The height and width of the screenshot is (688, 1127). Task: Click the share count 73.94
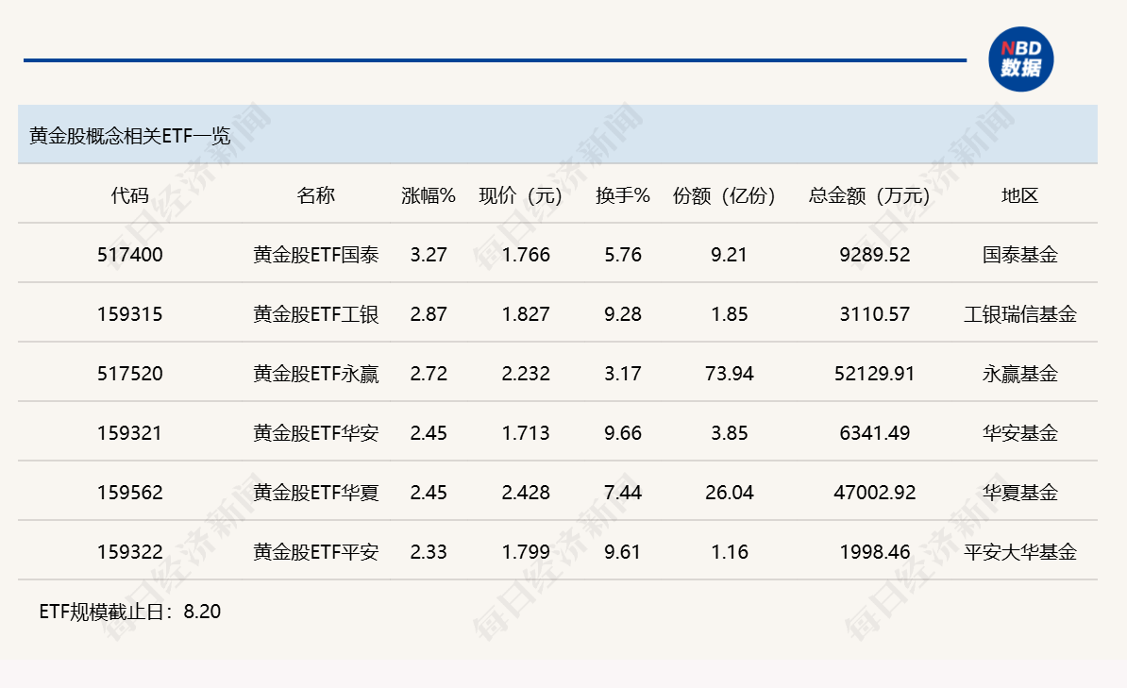(729, 374)
